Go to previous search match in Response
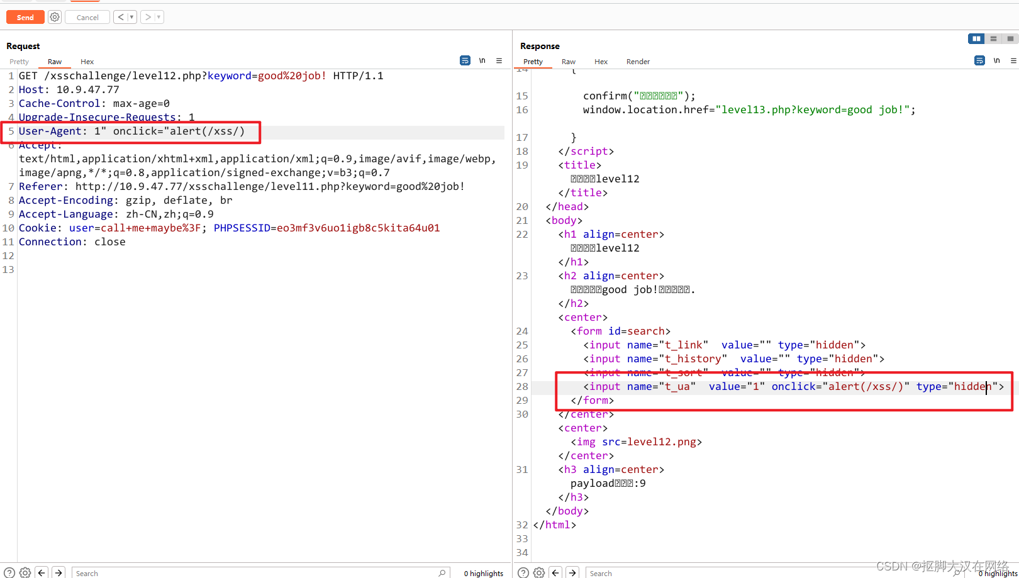Image resolution: width=1019 pixels, height=578 pixels. tap(555, 572)
